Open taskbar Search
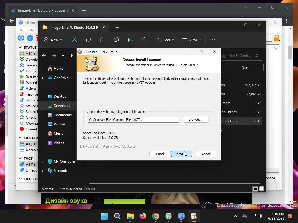This screenshot has width=298, height=223. (x=117, y=216)
